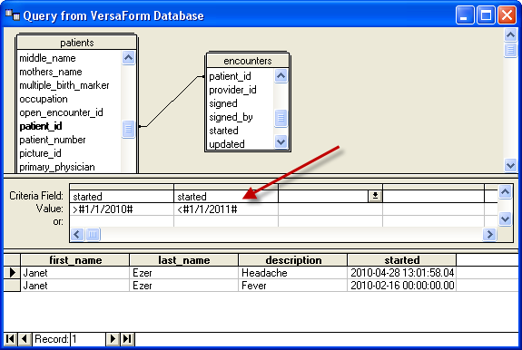
Task: Click the criteria grid horizontal scroll thumb
Action: point(93,235)
